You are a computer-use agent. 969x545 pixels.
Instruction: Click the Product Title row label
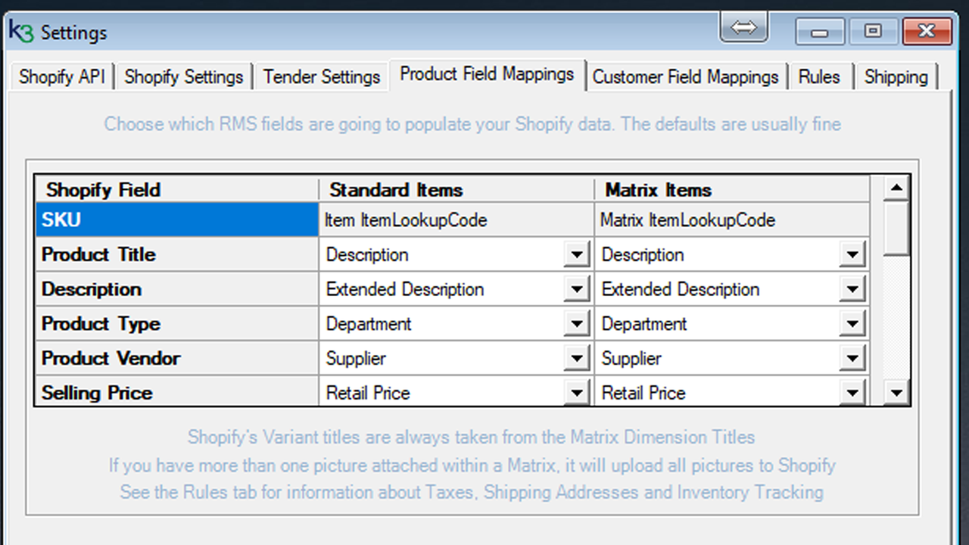(177, 254)
